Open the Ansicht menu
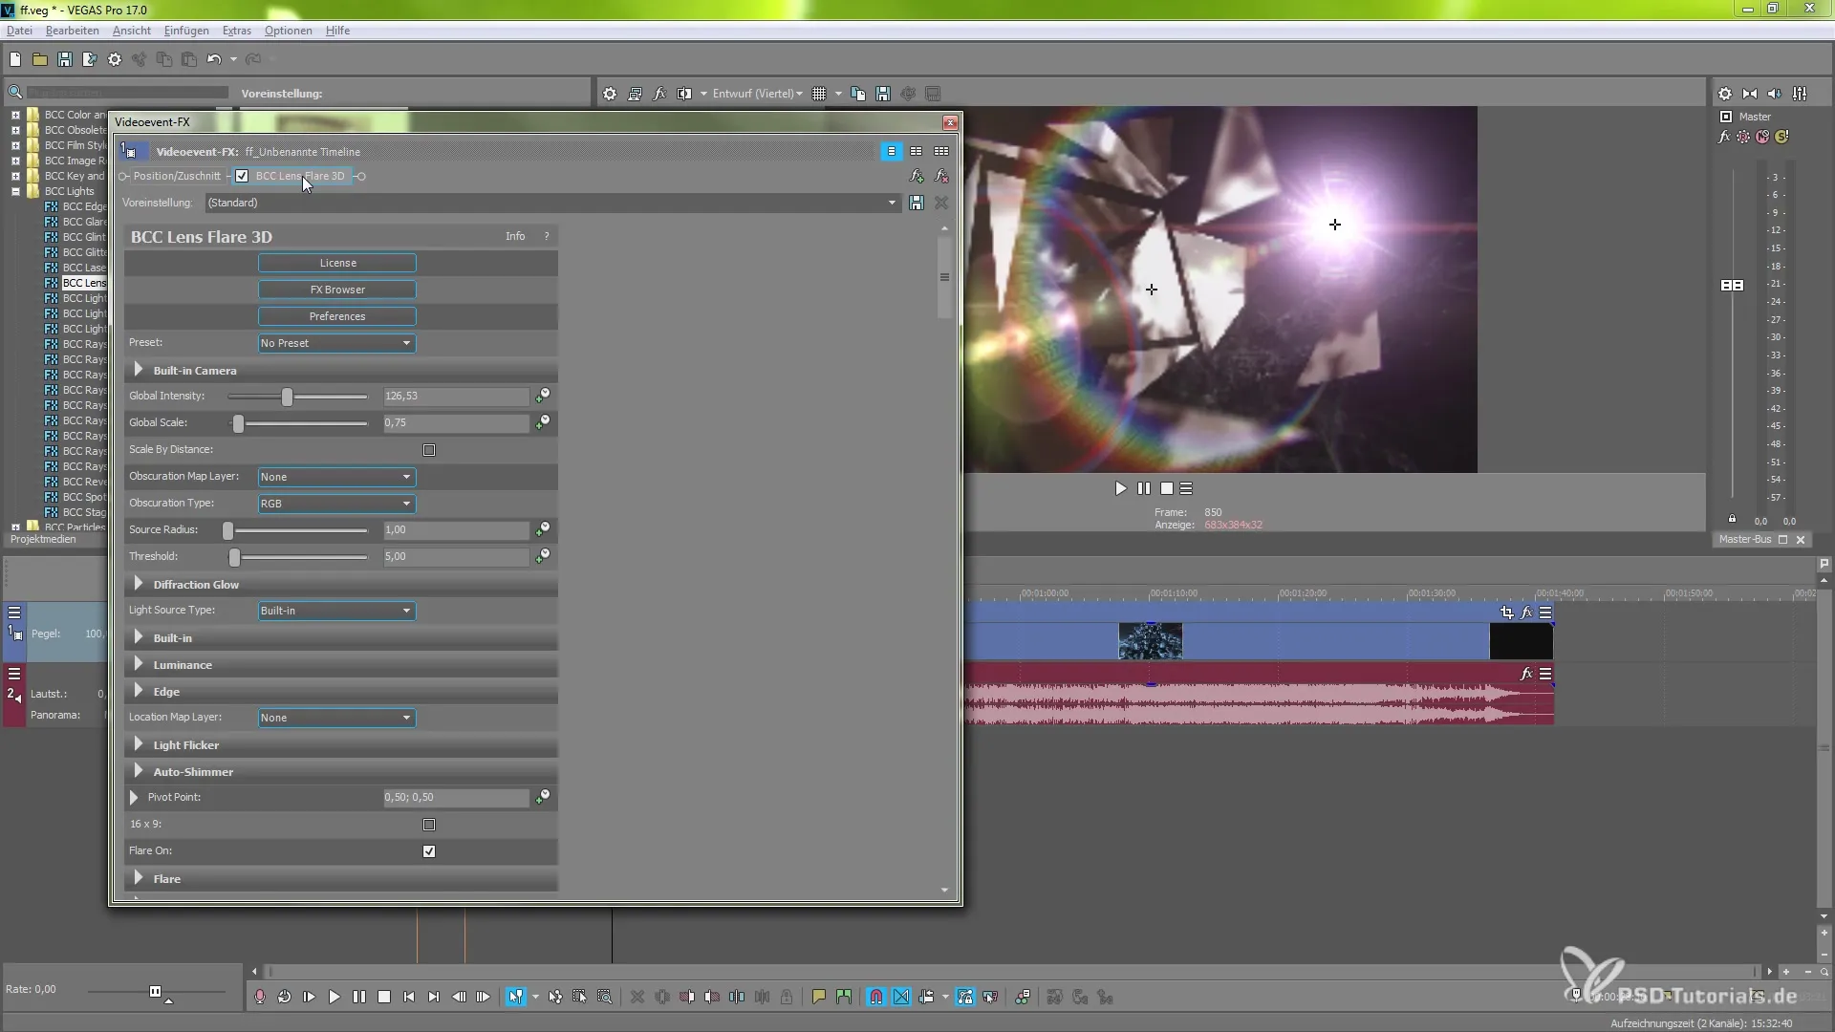The width and height of the screenshot is (1835, 1032). 132,31
